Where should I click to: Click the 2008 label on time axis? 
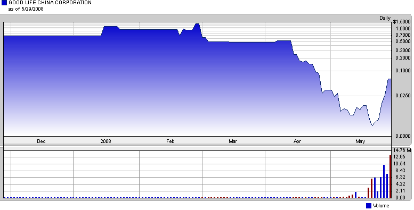pyautogui.click(x=105, y=141)
